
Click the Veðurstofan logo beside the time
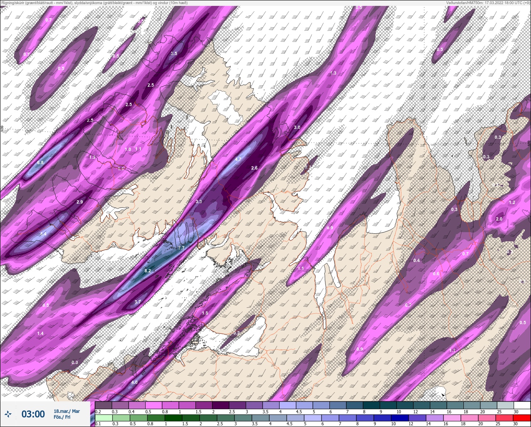(x=8, y=414)
